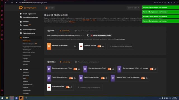Disable Платные подписчики Twitch variation

click(109, 69)
